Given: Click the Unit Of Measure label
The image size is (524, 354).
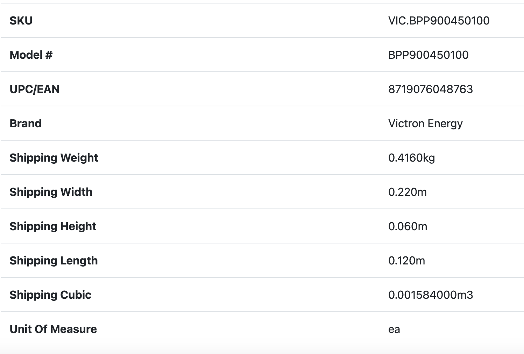Looking at the screenshot, I should point(53,329).
